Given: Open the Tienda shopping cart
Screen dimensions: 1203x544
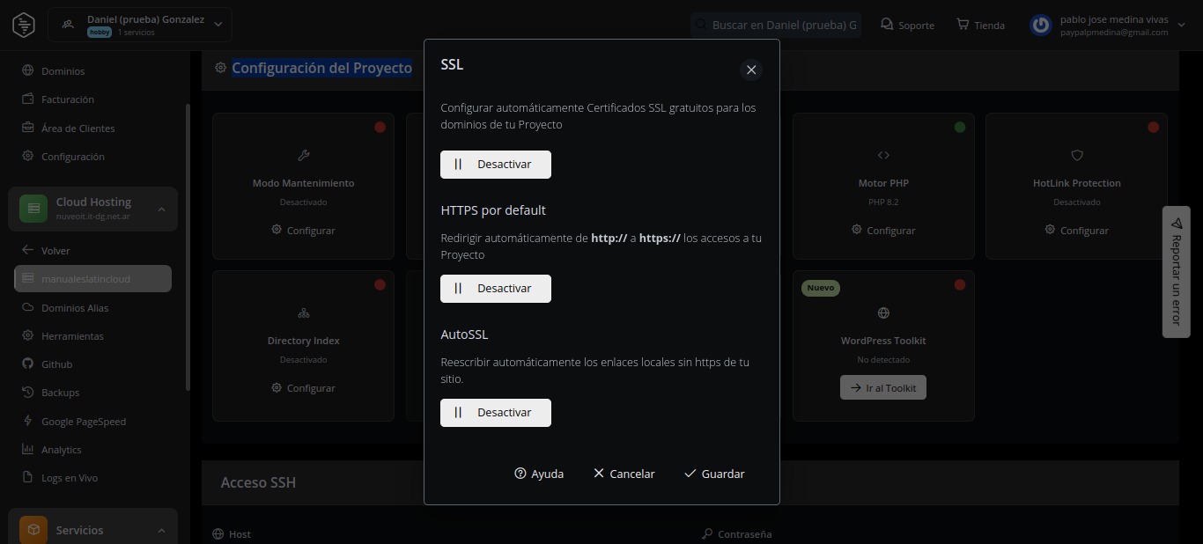Looking at the screenshot, I should [963, 25].
